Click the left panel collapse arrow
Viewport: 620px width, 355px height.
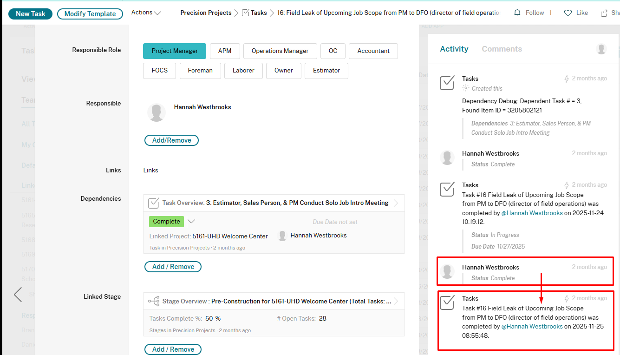tap(17, 294)
